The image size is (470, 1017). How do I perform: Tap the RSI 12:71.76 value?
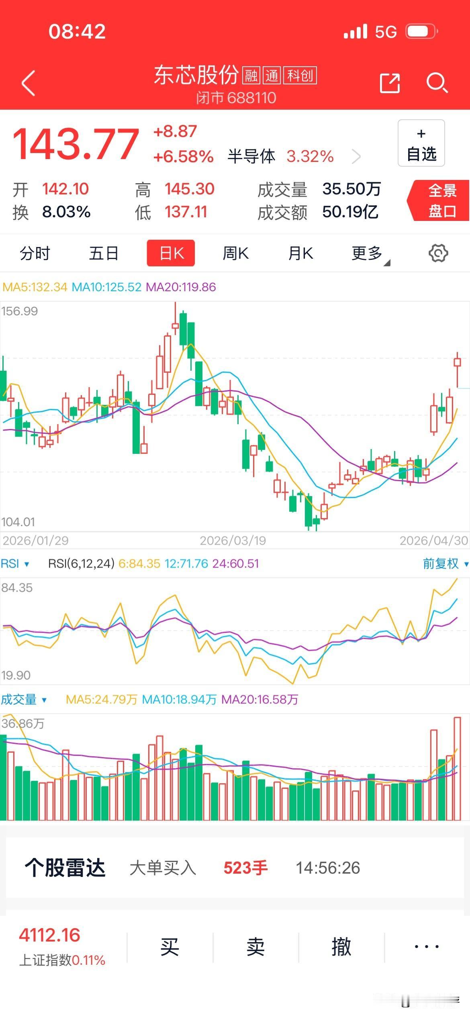click(x=186, y=564)
